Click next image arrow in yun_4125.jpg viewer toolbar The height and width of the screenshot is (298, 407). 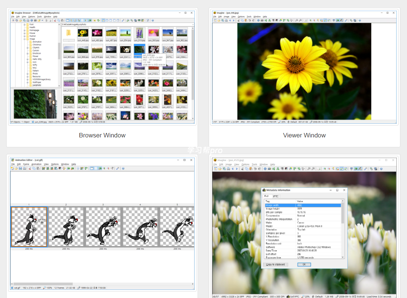point(237,169)
